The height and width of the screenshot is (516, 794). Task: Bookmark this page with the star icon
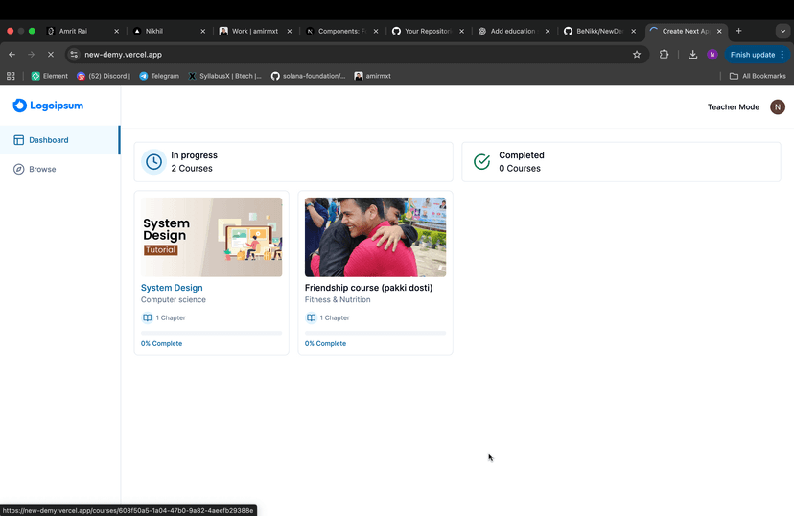[637, 55]
